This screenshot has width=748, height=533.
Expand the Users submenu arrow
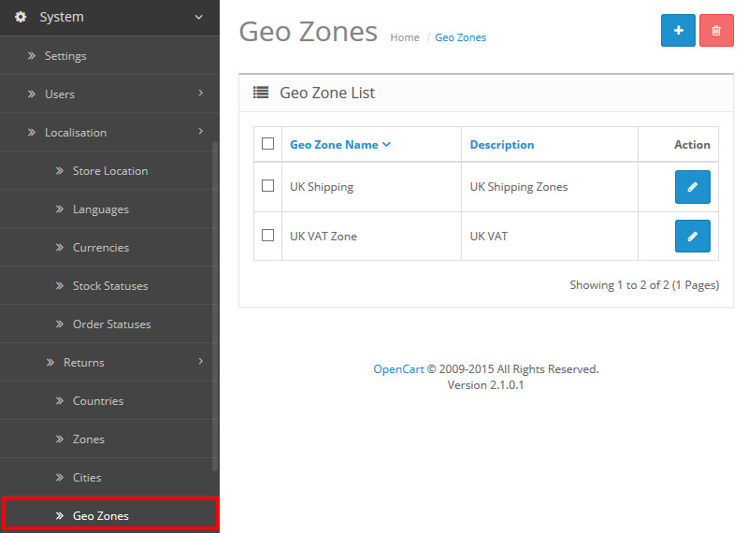click(x=200, y=94)
